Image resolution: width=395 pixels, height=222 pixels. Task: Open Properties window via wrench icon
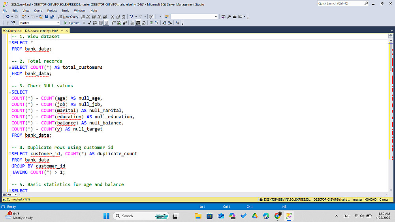229,17
